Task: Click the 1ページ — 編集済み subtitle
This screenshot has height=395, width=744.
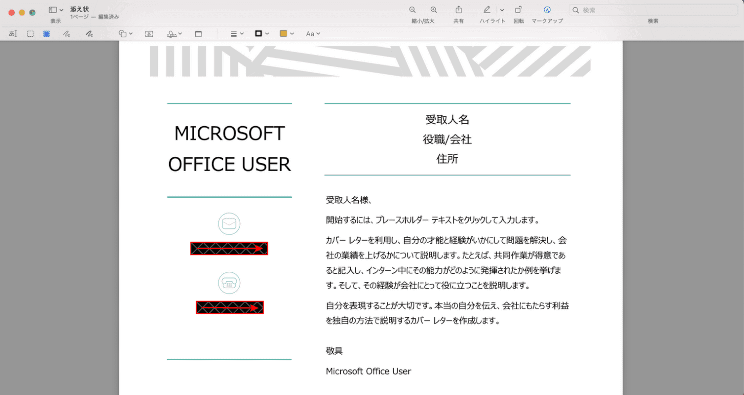Action: tap(95, 17)
